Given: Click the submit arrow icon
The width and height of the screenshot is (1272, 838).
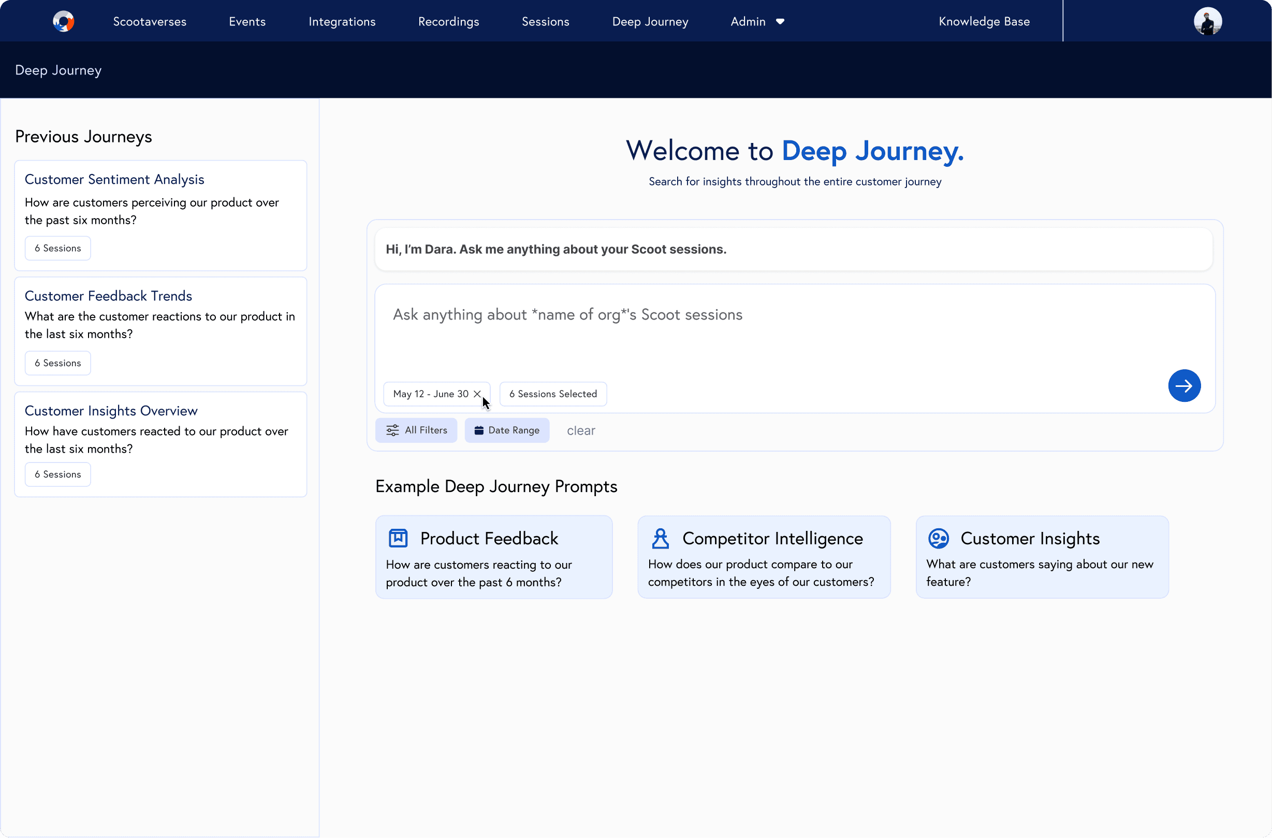Looking at the screenshot, I should [1185, 385].
